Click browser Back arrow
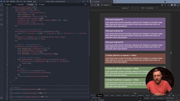 (x=92, y=5)
